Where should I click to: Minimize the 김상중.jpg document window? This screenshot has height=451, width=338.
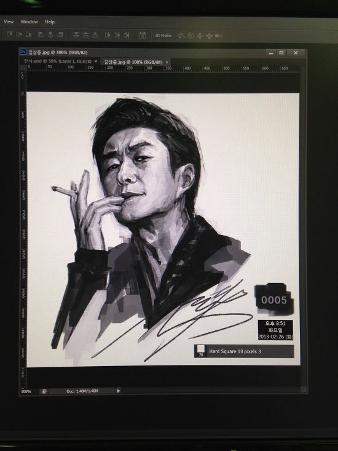(270, 53)
